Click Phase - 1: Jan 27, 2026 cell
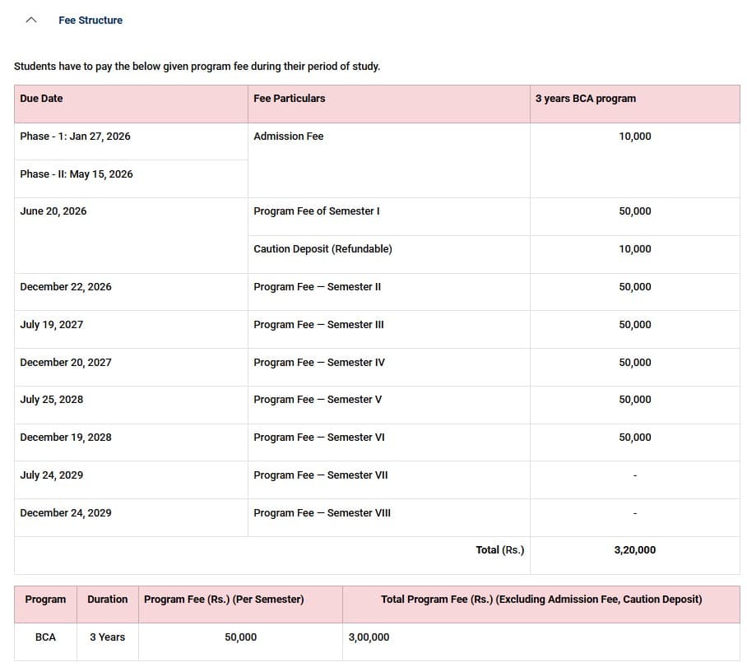Image resolution: width=747 pixels, height=667 pixels. click(x=75, y=136)
